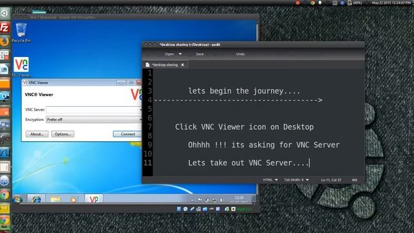Open the Recycle Bin on Windows desktop
This screenshot has height=233, width=414.
click(x=21, y=32)
